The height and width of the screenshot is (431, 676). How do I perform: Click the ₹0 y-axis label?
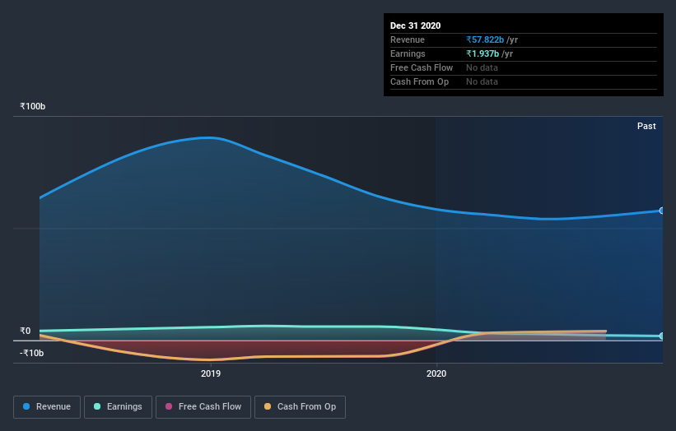(x=25, y=331)
